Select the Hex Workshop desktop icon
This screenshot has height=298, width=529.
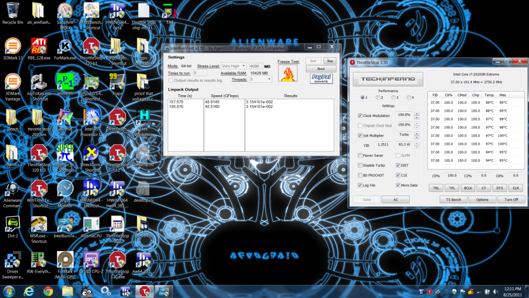(x=144, y=123)
